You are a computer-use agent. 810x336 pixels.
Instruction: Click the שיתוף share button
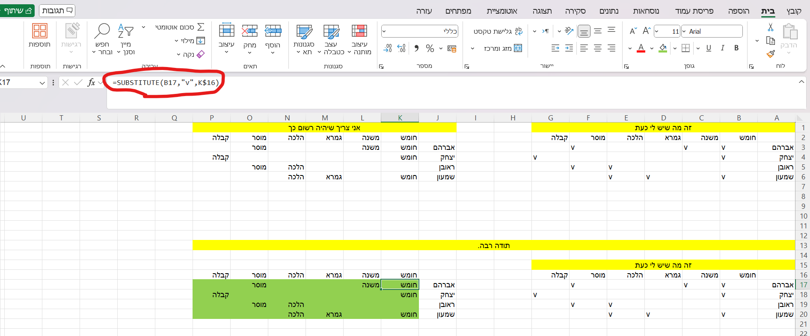click(16, 11)
